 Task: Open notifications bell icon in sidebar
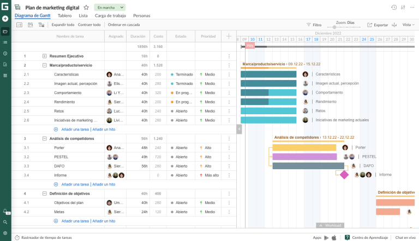coord(5,211)
